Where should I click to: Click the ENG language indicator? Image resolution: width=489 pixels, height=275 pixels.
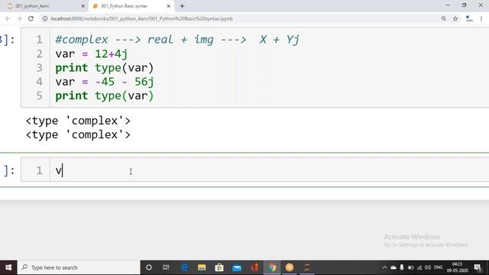point(438,267)
